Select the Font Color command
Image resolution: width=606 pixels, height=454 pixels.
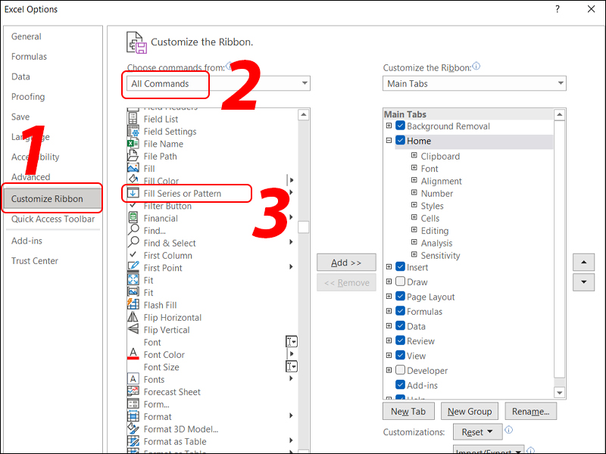click(x=163, y=354)
